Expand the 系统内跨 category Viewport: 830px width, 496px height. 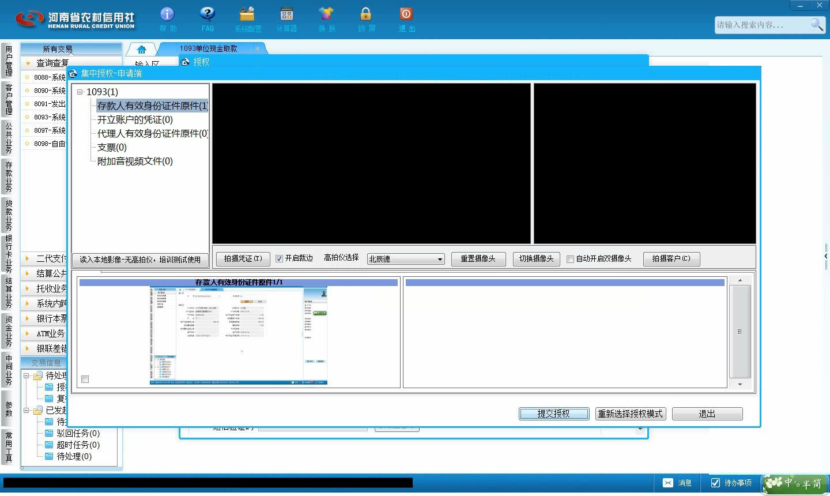click(x=27, y=303)
